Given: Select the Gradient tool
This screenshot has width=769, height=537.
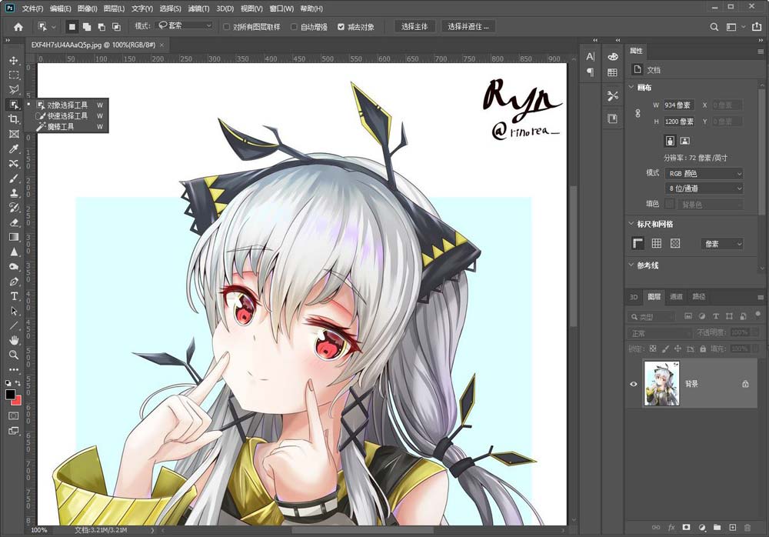Looking at the screenshot, I should point(14,237).
